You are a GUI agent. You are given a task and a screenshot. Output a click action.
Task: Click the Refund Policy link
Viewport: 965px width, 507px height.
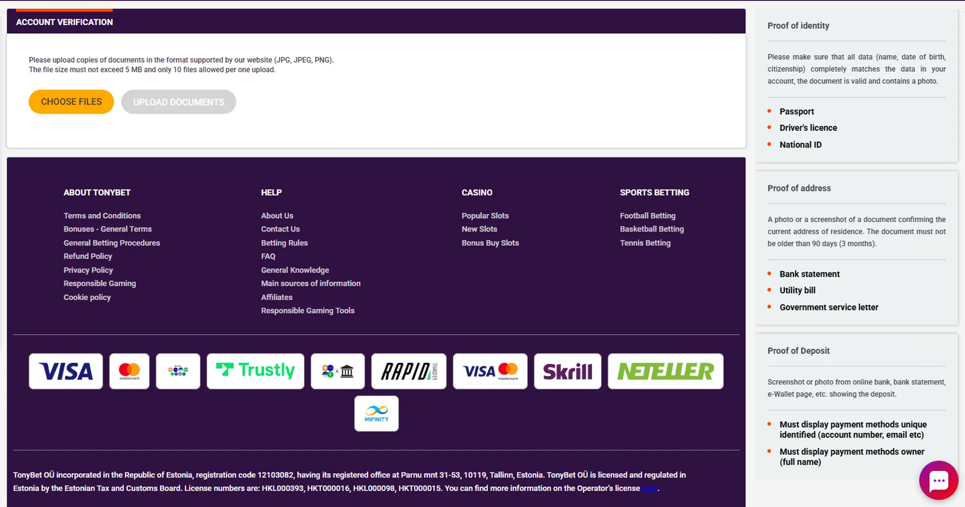pos(87,256)
